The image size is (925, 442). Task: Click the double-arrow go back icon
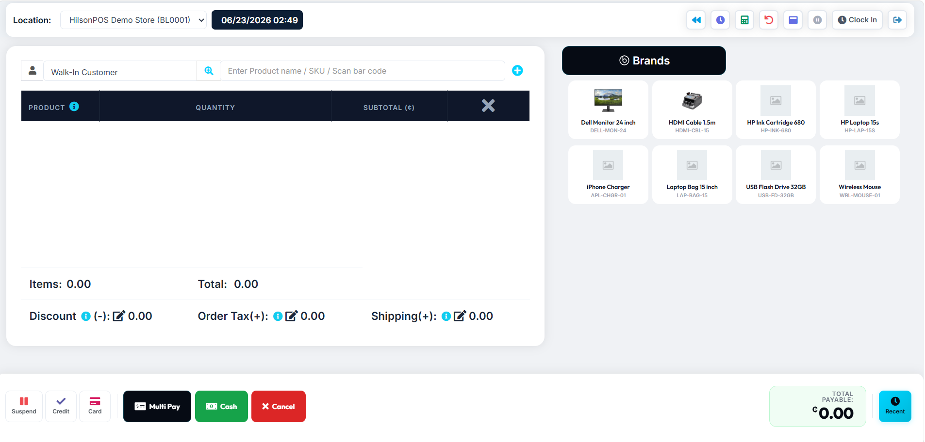point(696,20)
